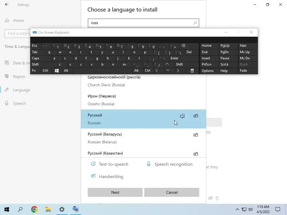Toggle the ScrLk key
This screenshot has width=287, height=215.
[228, 64]
